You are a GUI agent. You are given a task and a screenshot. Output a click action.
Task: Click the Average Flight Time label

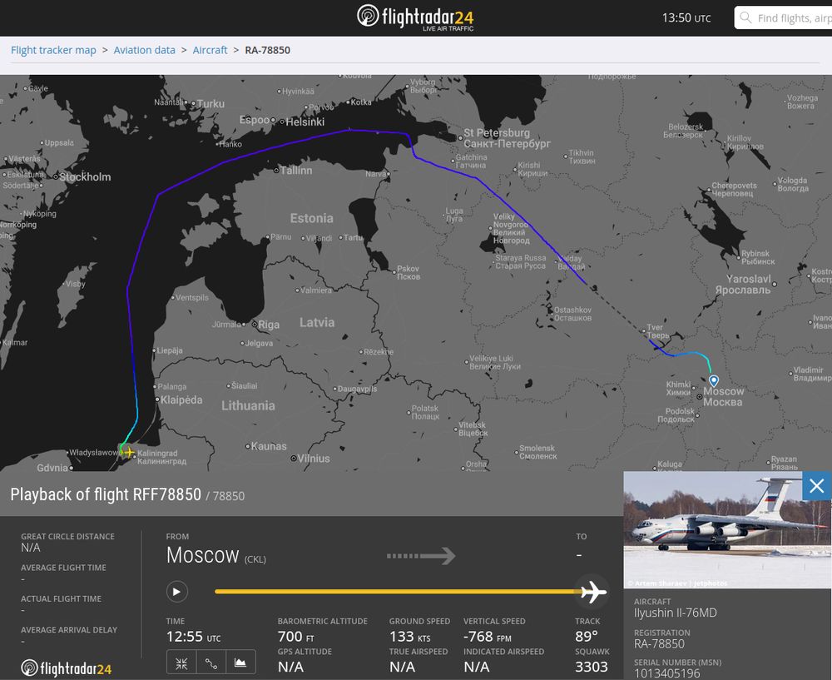pyautogui.click(x=63, y=568)
